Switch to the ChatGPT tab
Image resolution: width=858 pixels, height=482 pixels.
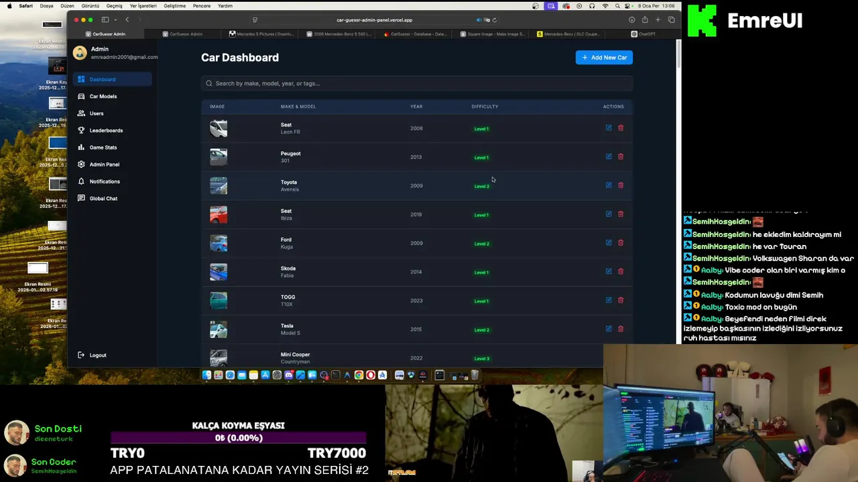pyautogui.click(x=643, y=33)
